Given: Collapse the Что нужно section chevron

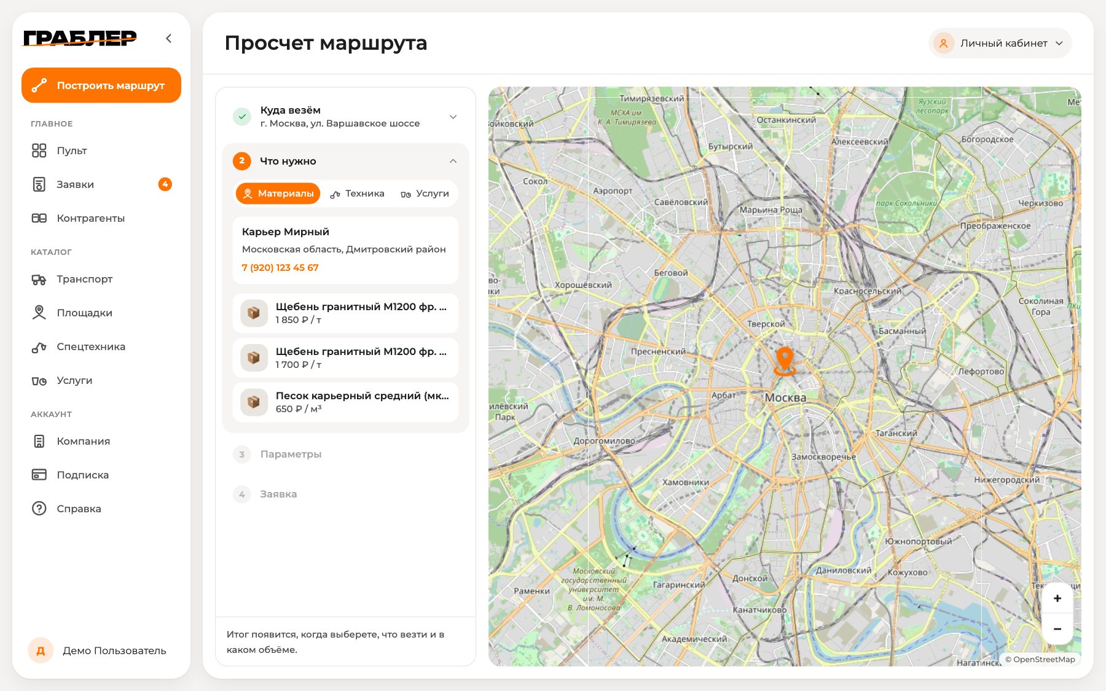Looking at the screenshot, I should point(453,161).
